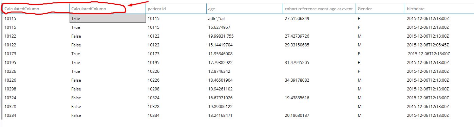Click the cohort value 34.39178082
Screen dimensions: 474x127
coord(297,80)
